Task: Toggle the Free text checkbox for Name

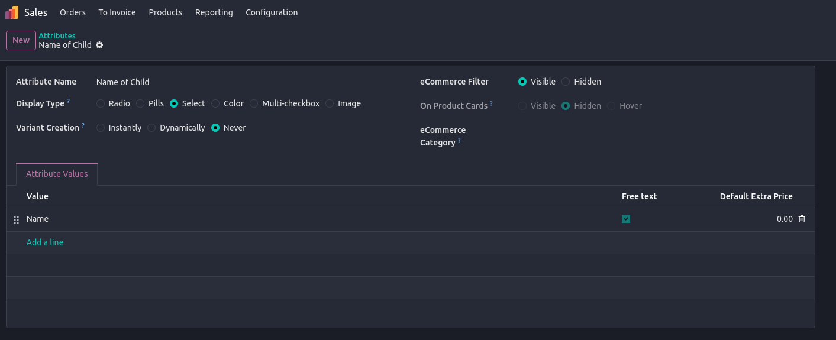Action: tap(626, 219)
